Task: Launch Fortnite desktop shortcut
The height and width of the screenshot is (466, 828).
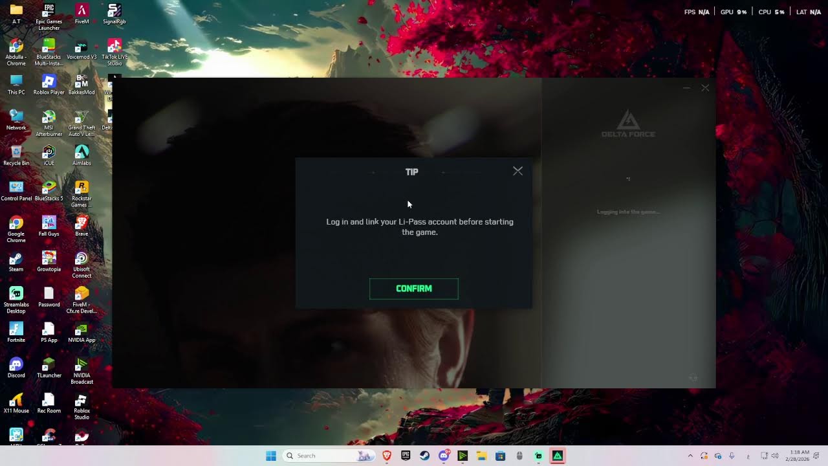Action: pos(16,332)
